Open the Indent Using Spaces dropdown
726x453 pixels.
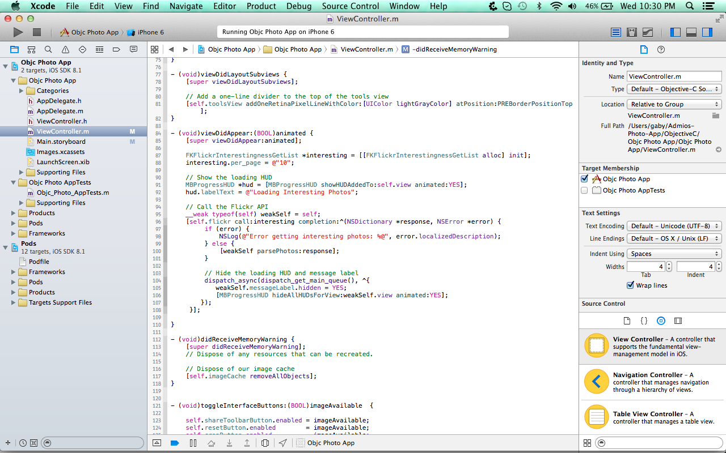coord(674,254)
